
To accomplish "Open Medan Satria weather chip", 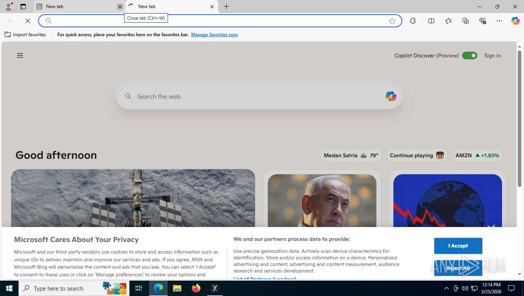I will 351,155.
